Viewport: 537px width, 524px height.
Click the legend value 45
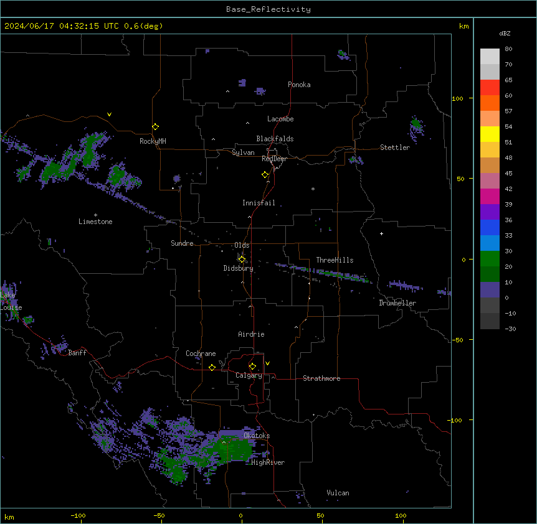coord(508,174)
